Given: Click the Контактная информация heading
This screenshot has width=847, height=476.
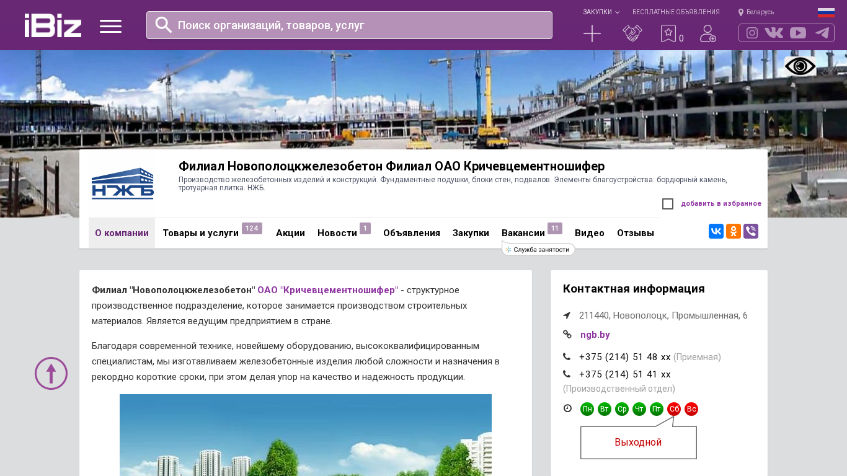Looking at the screenshot, I should [634, 289].
